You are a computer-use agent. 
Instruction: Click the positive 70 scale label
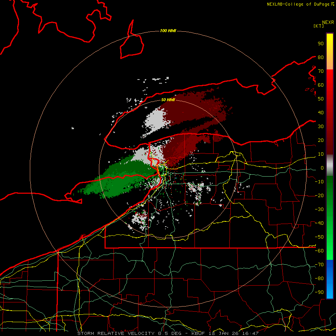pos(321,71)
